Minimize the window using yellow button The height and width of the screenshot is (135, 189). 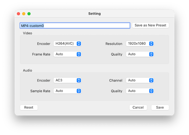coord(24,14)
